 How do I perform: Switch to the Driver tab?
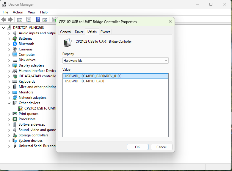(79, 32)
